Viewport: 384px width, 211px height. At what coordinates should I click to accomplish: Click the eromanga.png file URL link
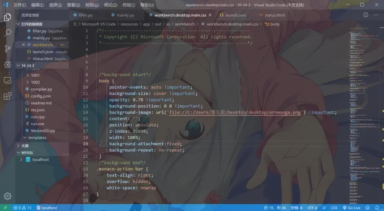(x=235, y=112)
